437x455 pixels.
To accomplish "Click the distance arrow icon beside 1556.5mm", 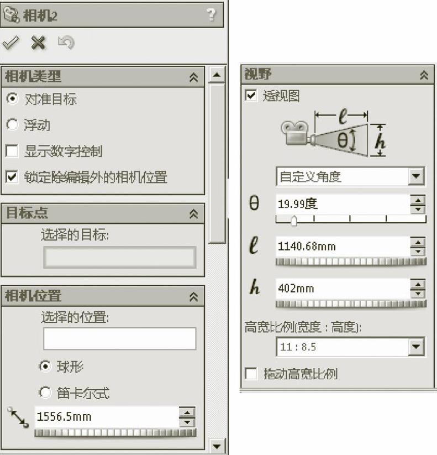I will pyautogui.click(x=18, y=417).
